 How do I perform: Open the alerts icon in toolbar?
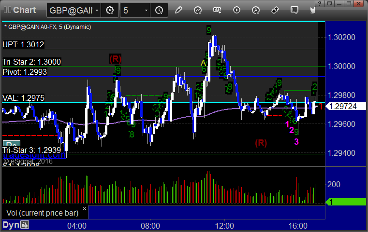point(256,10)
